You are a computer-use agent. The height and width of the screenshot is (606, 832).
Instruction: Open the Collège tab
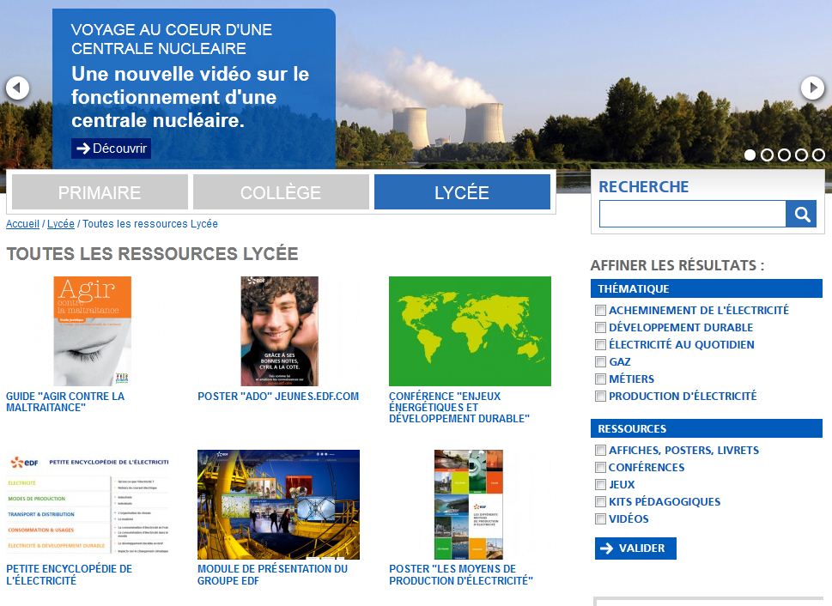click(x=281, y=192)
